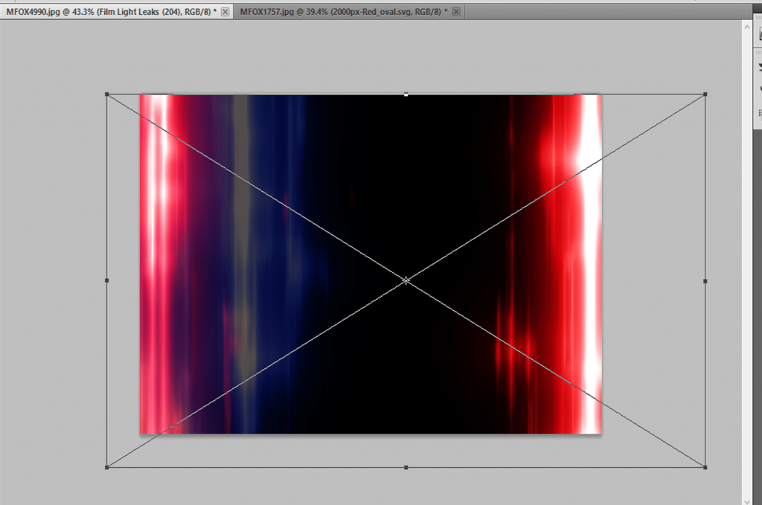Close the MFOX1757.jpg document tab

pos(456,12)
